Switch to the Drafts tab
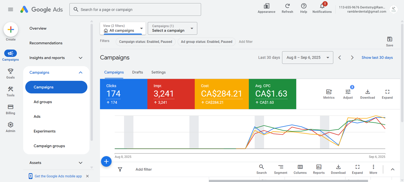The image size is (404, 182). (137, 72)
